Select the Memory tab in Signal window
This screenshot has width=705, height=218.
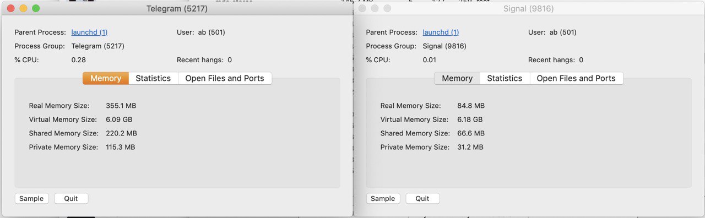click(457, 78)
